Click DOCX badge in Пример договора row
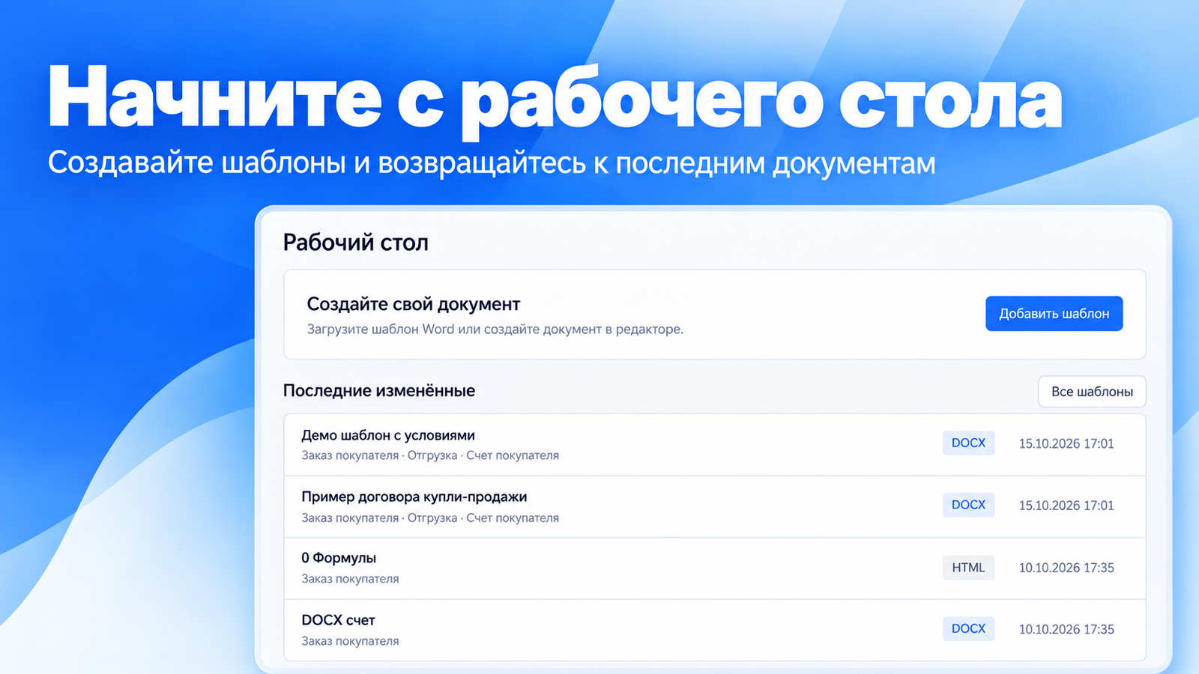1199x674 pixels. tap(968, 505)
